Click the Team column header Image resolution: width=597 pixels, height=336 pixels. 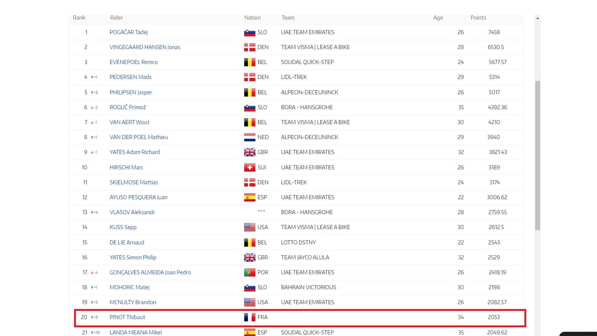tap(288, 17)
